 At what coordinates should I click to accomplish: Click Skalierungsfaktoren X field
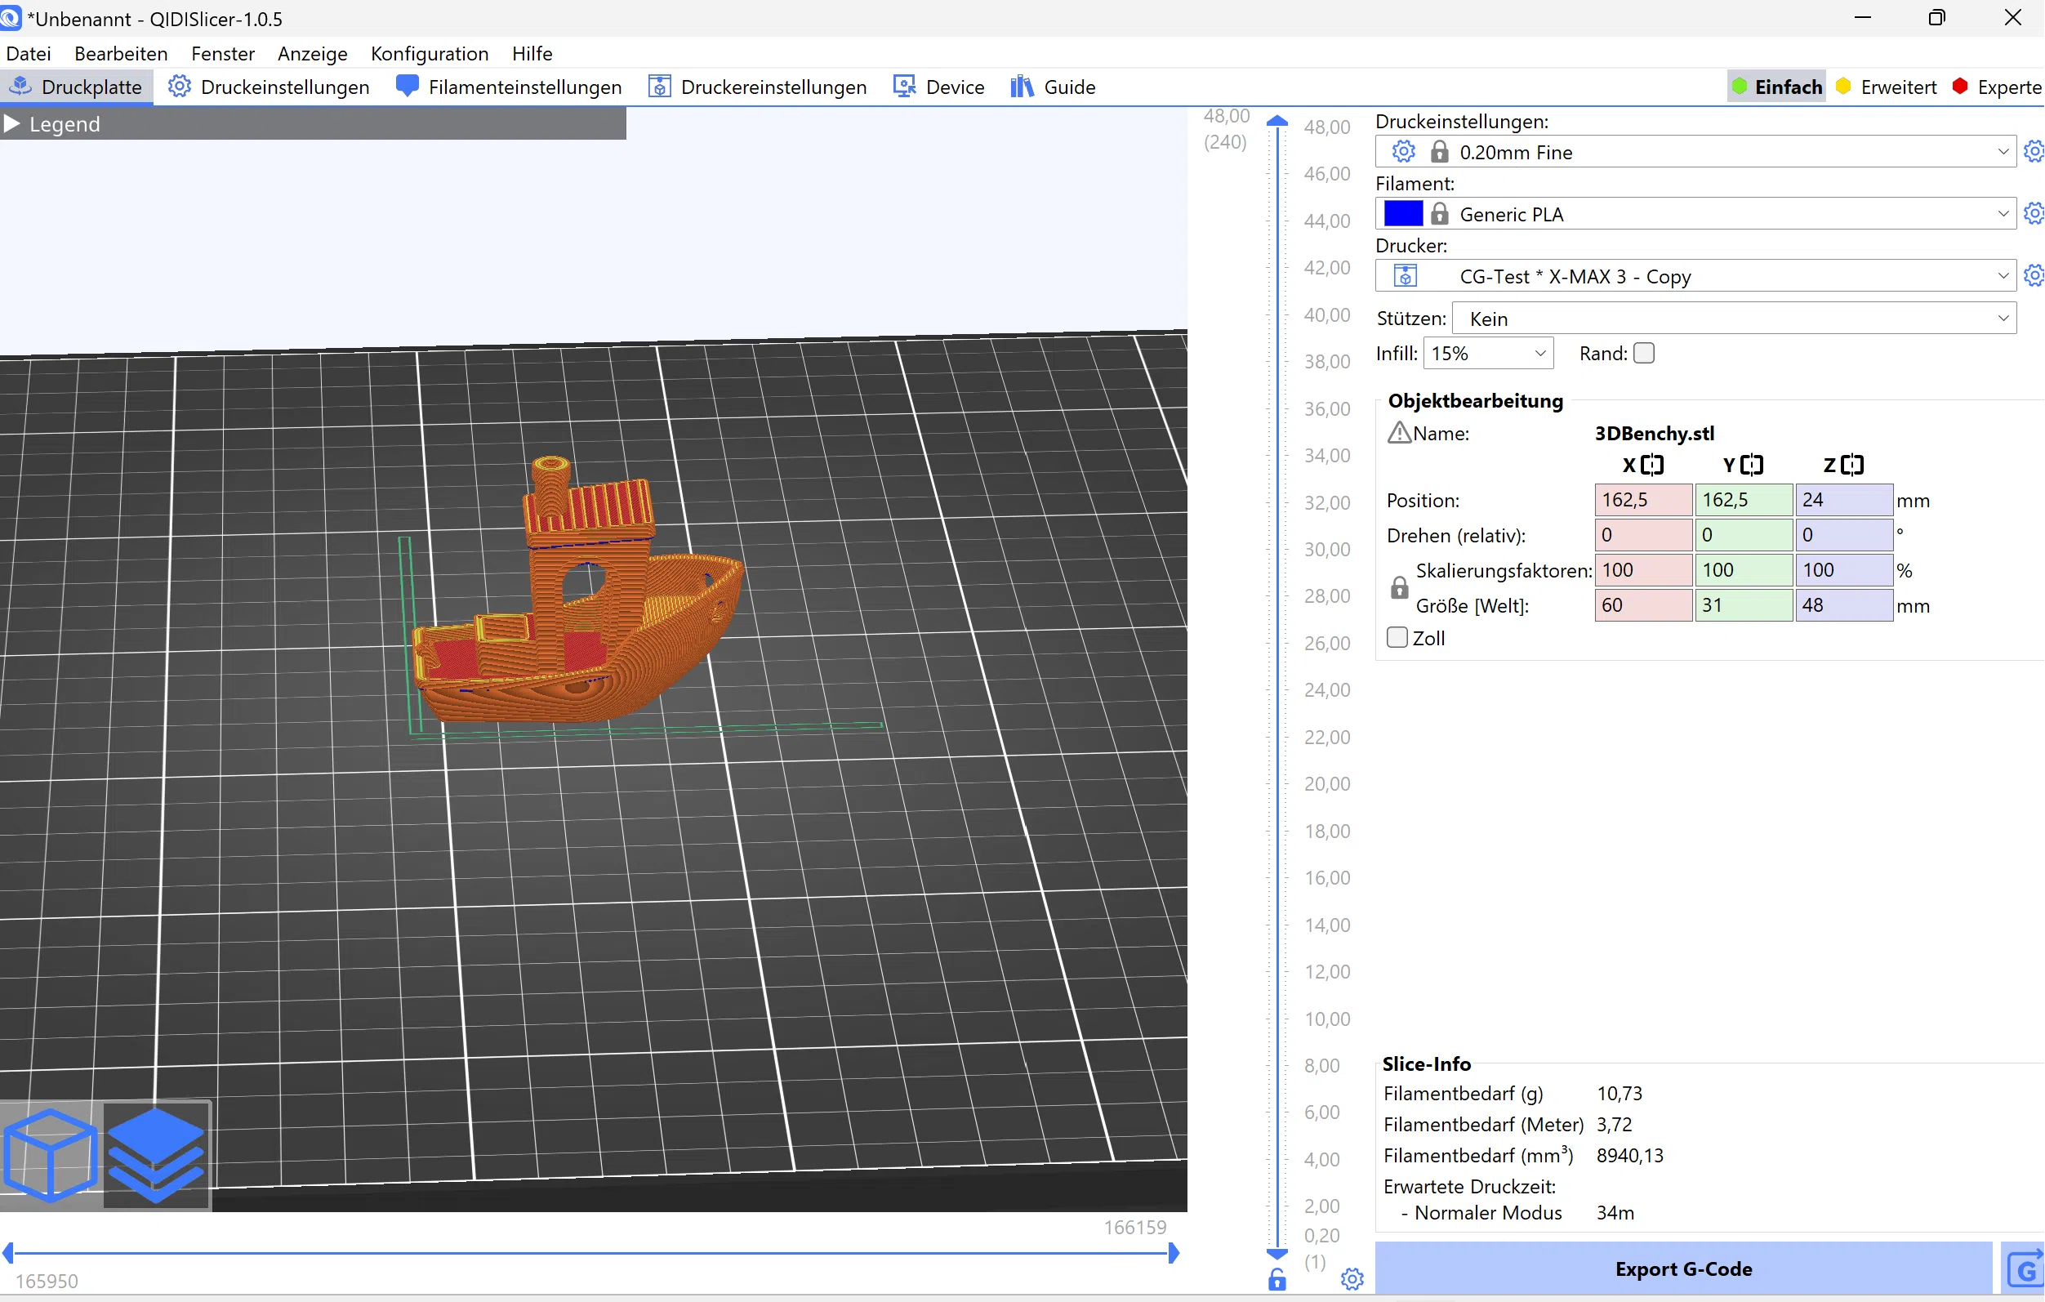[1643, 570]
